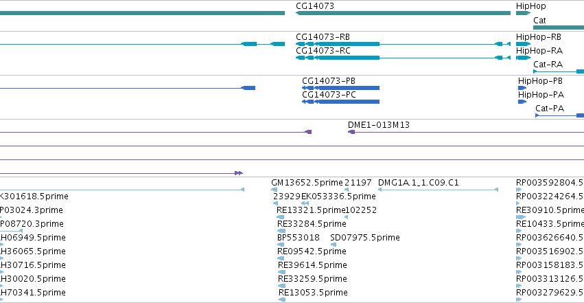Screen dimensions: 584x303
Task: Click the HipHop-PA protein label
Action: point(541,95)
